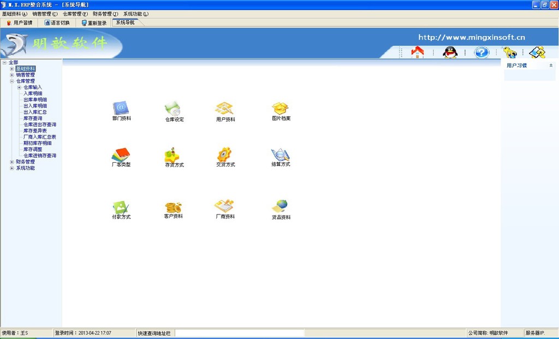Image resolution: width=559 pixels, height=339 pixels.
Task: Click the 快速查询地址栏 input field
Action: (240, 333)
